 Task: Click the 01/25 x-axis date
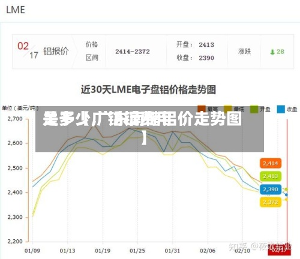(137, 251)
